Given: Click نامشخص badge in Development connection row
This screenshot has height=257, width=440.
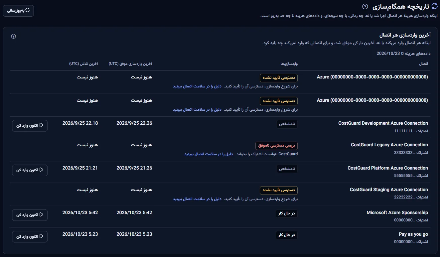Looking at the screenshot, I should 287,124.
